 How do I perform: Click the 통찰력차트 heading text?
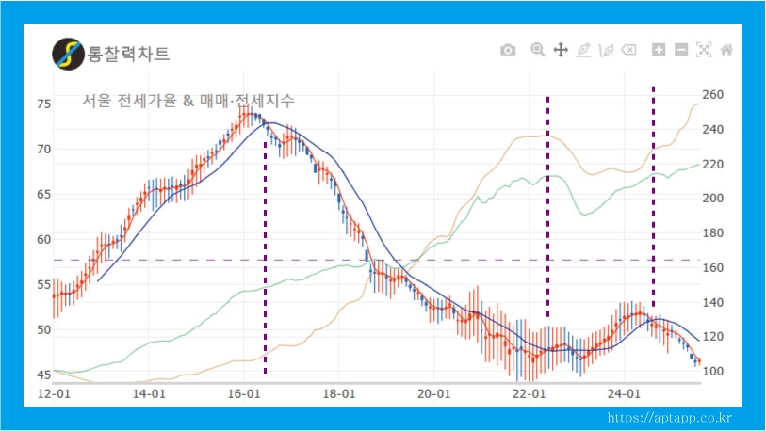pos(128,54)
